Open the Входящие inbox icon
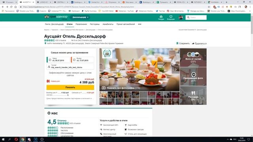This screenshot has height=142, width=253. coord(171,17)
